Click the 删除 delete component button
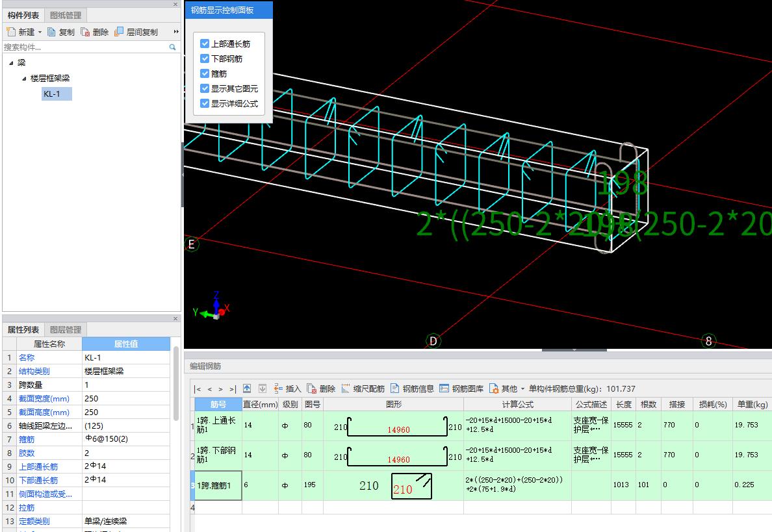The image size is (772, 532). (x=94, y=32)
